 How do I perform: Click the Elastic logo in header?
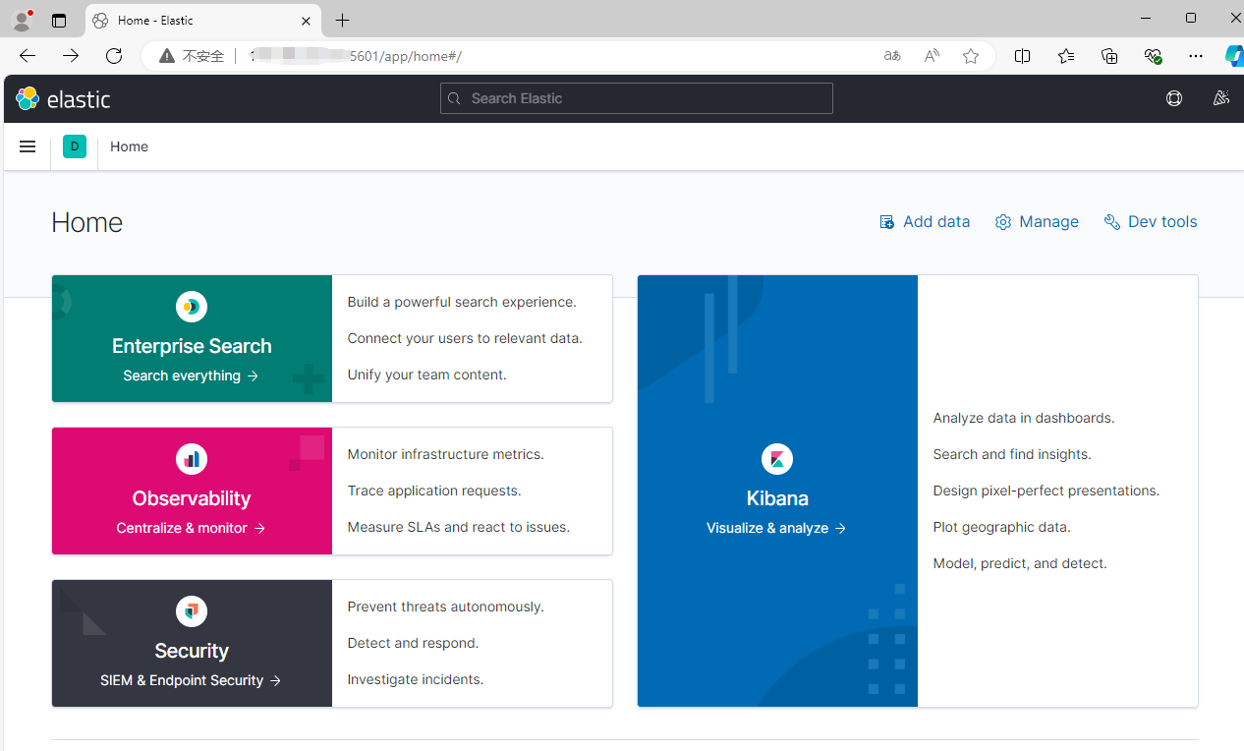point(63,98)
